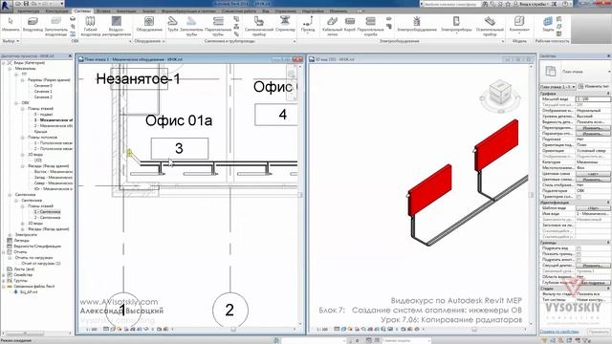
Task: Choose the Параллельные трубы tool
Action: point(218,26)
